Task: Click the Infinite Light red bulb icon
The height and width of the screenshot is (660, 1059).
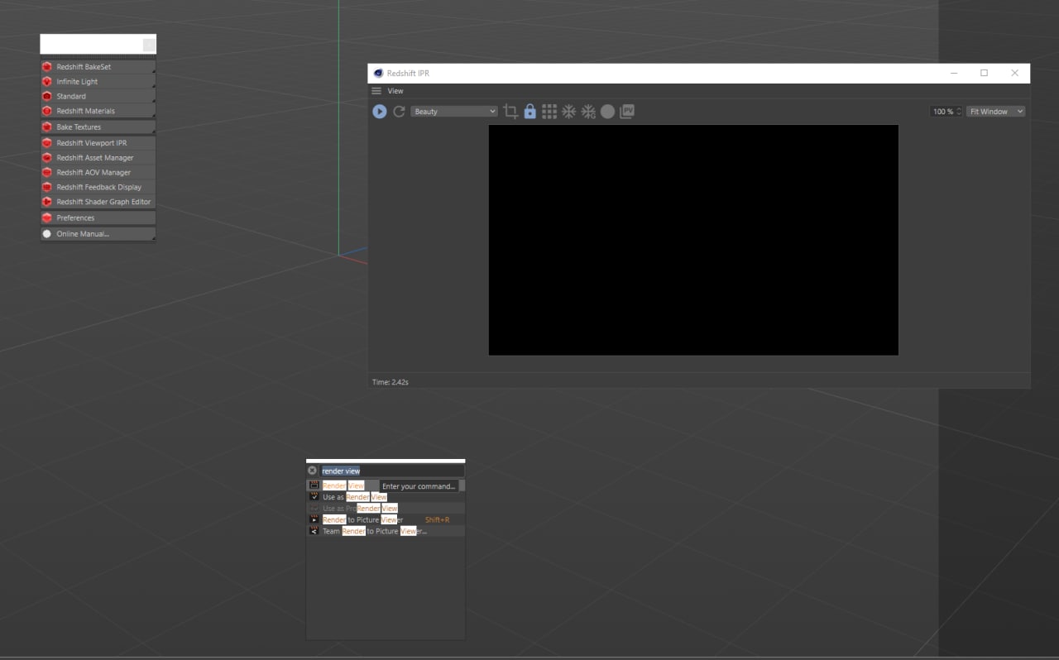Action: pos(47,82)
